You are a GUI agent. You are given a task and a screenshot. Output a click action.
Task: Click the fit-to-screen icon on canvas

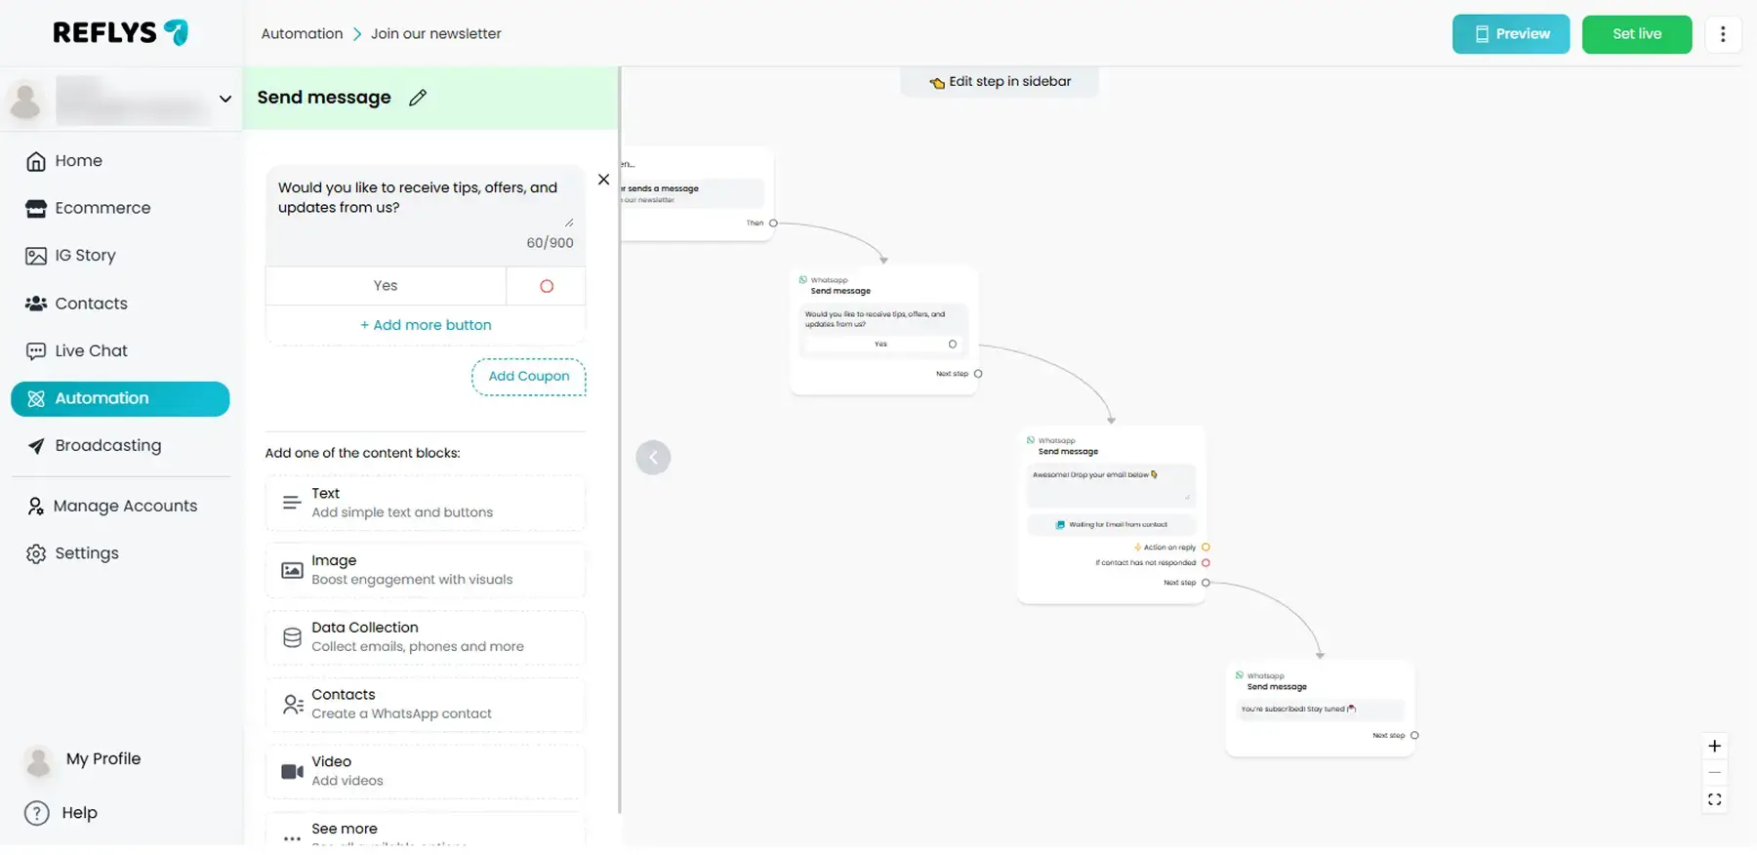tap(1714, 800)
